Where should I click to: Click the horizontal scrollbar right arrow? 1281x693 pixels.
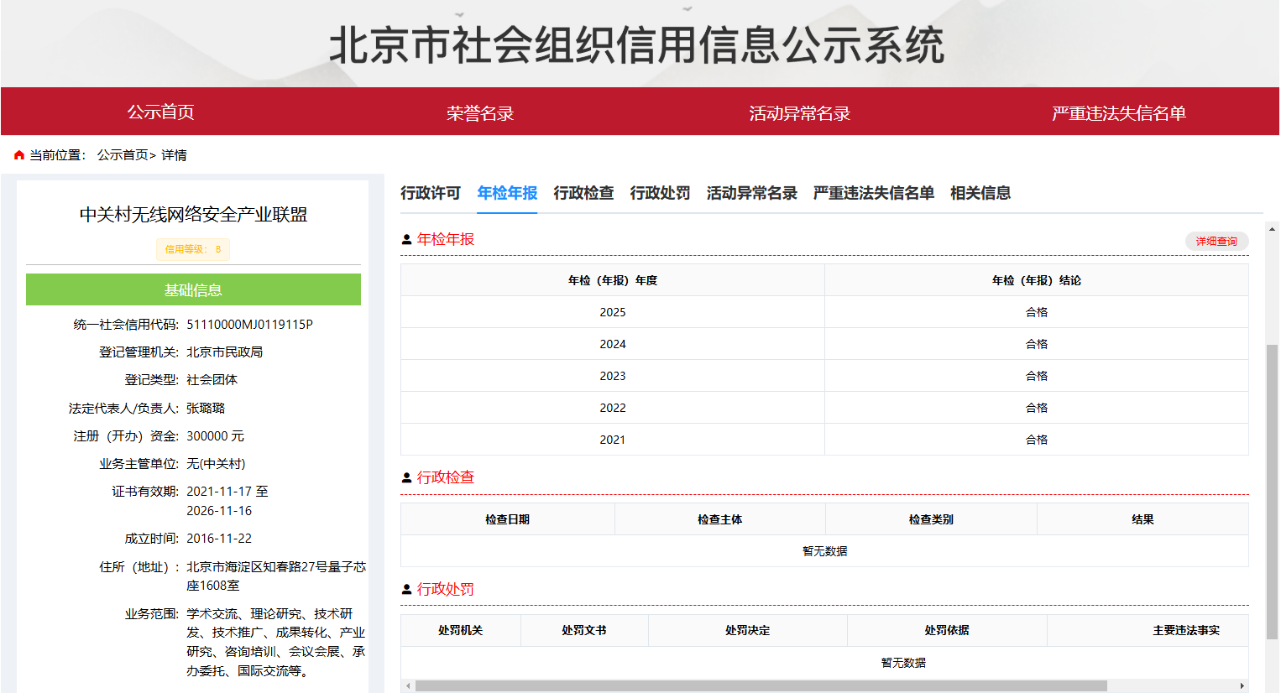[x=1242, y=686]
